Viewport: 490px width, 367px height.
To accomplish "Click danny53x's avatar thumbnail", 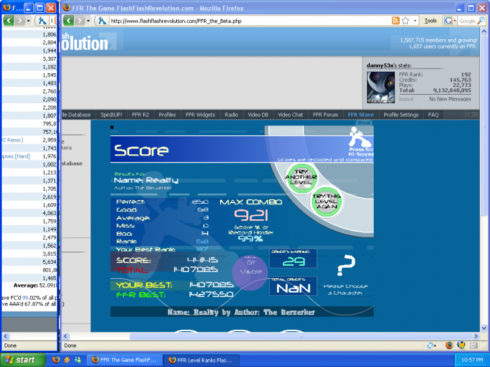I will point(381,87).
